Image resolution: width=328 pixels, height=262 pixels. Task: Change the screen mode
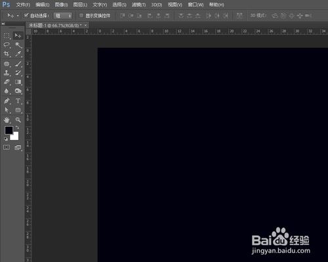pos(18,148)
